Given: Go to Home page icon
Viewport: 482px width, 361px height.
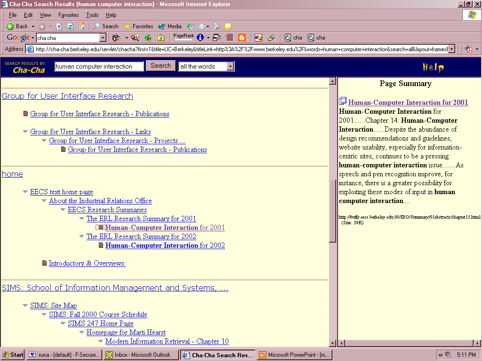Looking at the screenshot, I should click(x=82, y=26).
